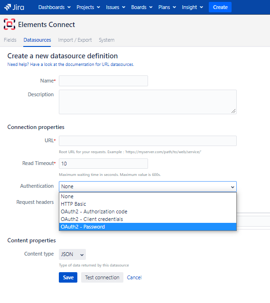Viewport: 270px width, 303px height.
Task: Open the Content type JSON dropdown
Action: pyautogui.click(x=72, y=254)
